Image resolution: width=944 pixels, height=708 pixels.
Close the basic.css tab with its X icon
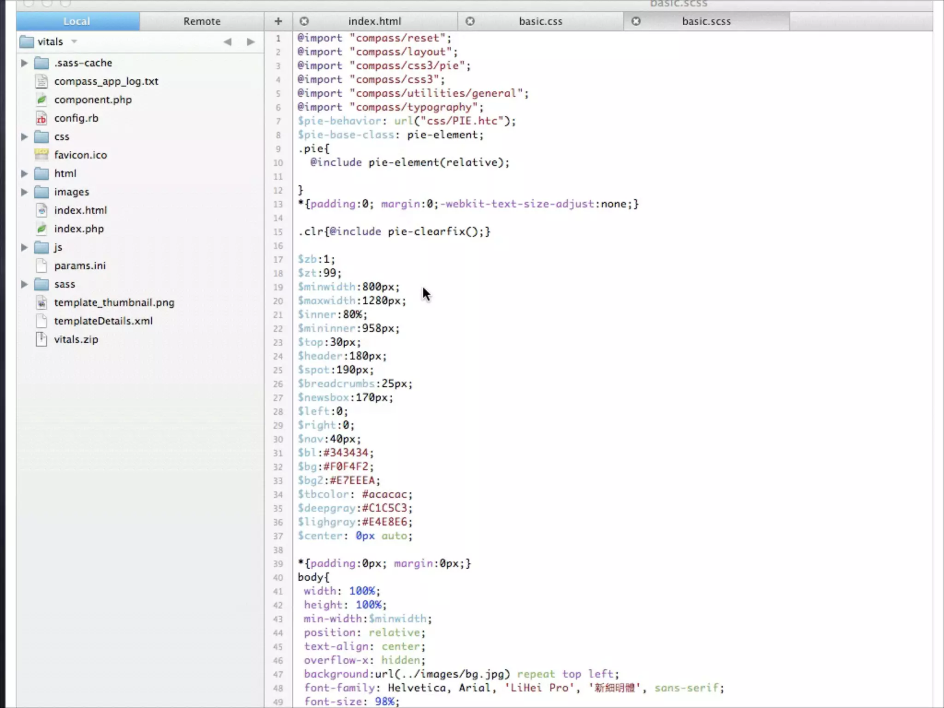[x=470, y=21]
